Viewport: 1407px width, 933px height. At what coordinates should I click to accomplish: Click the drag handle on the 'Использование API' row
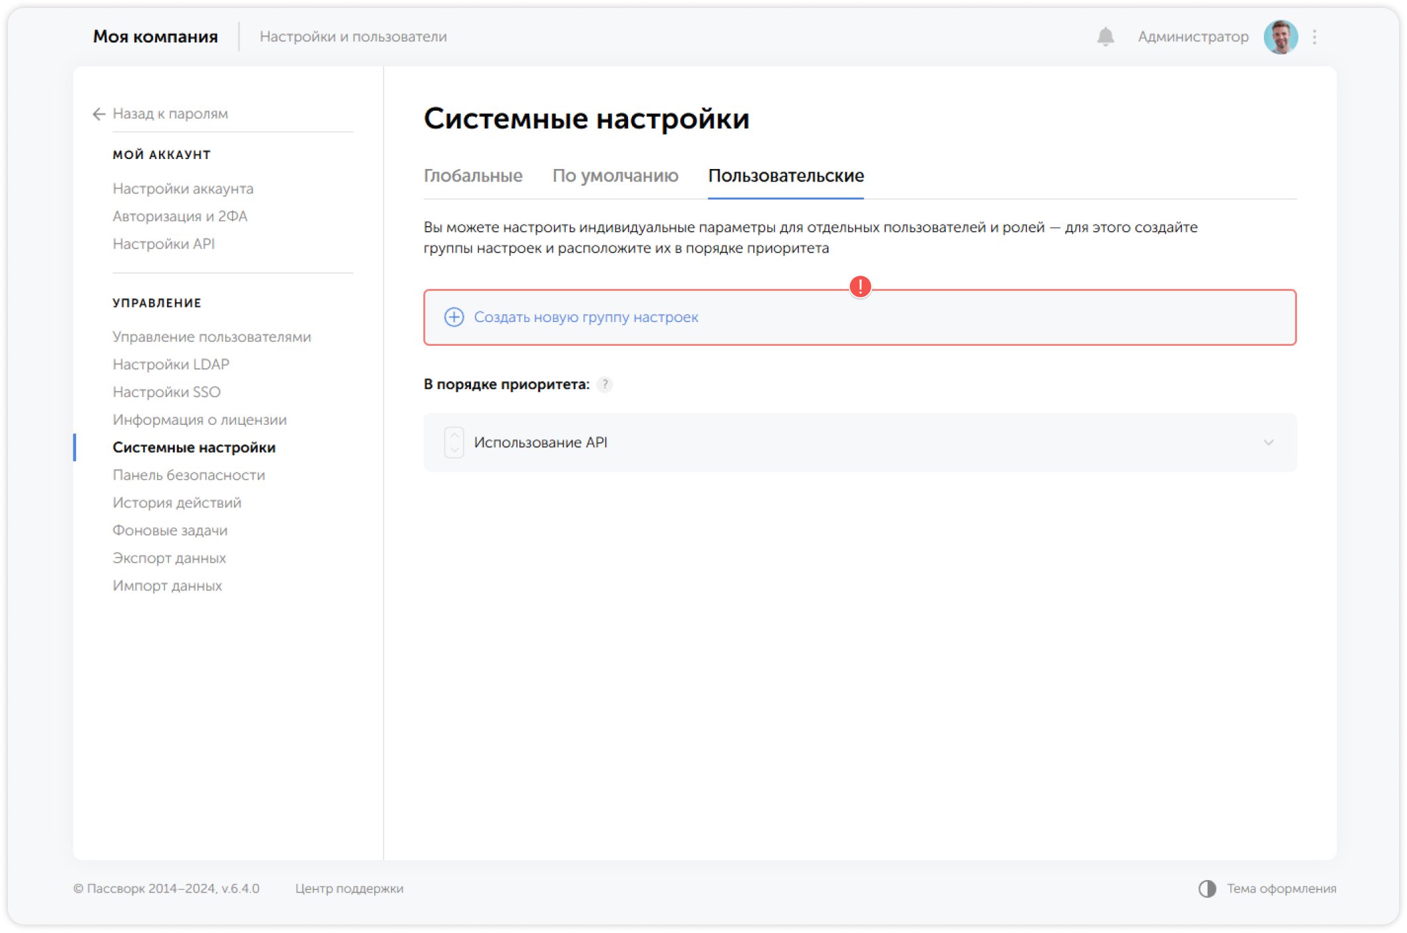(453, 443)
